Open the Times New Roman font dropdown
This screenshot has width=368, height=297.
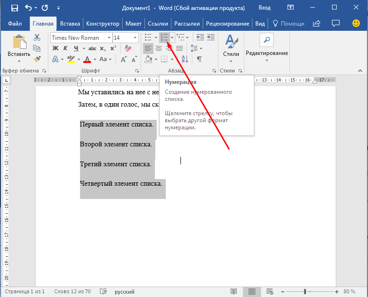pyautogui.click(x=109, y=38)
